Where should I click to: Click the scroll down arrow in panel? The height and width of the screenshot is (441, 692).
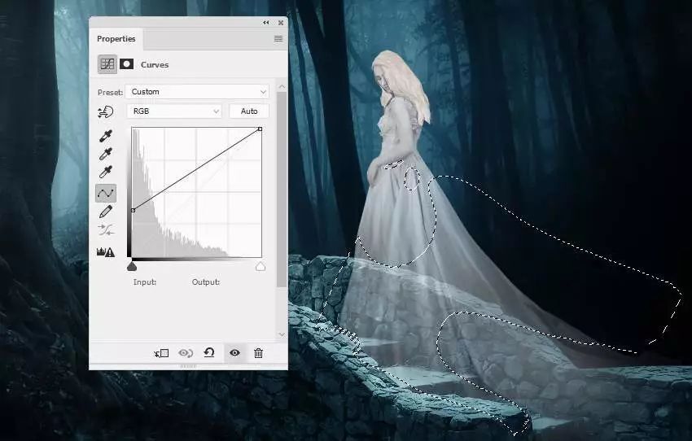tap(282, 334)
